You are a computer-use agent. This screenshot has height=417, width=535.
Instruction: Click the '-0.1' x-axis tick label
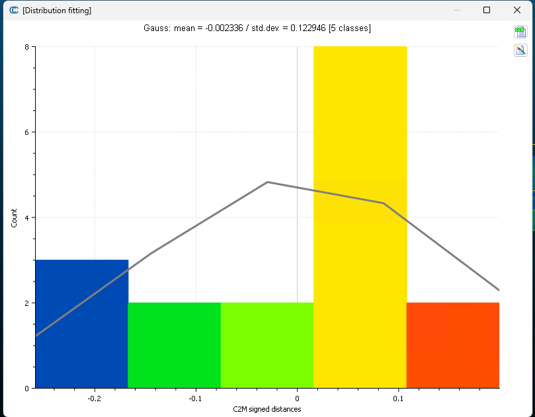tap(195, 398)
